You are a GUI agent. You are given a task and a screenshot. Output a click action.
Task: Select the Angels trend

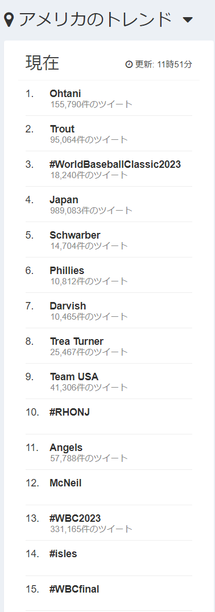point(66,448)
